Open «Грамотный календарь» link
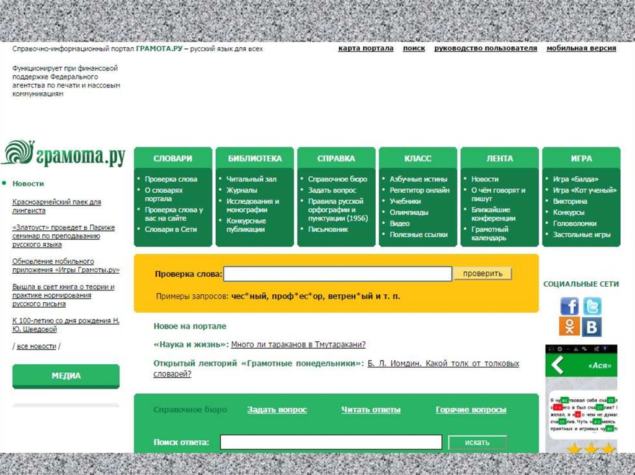This screenshot has height=475, width=635. click(x=490, y=233)
